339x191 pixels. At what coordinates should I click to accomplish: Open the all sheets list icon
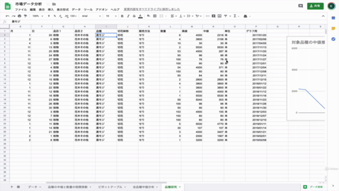click(19, 187)
